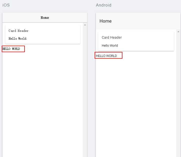Click the Home title in iOS preview
Viewport: 181px width, 157px height.
[x=45, y=18]
